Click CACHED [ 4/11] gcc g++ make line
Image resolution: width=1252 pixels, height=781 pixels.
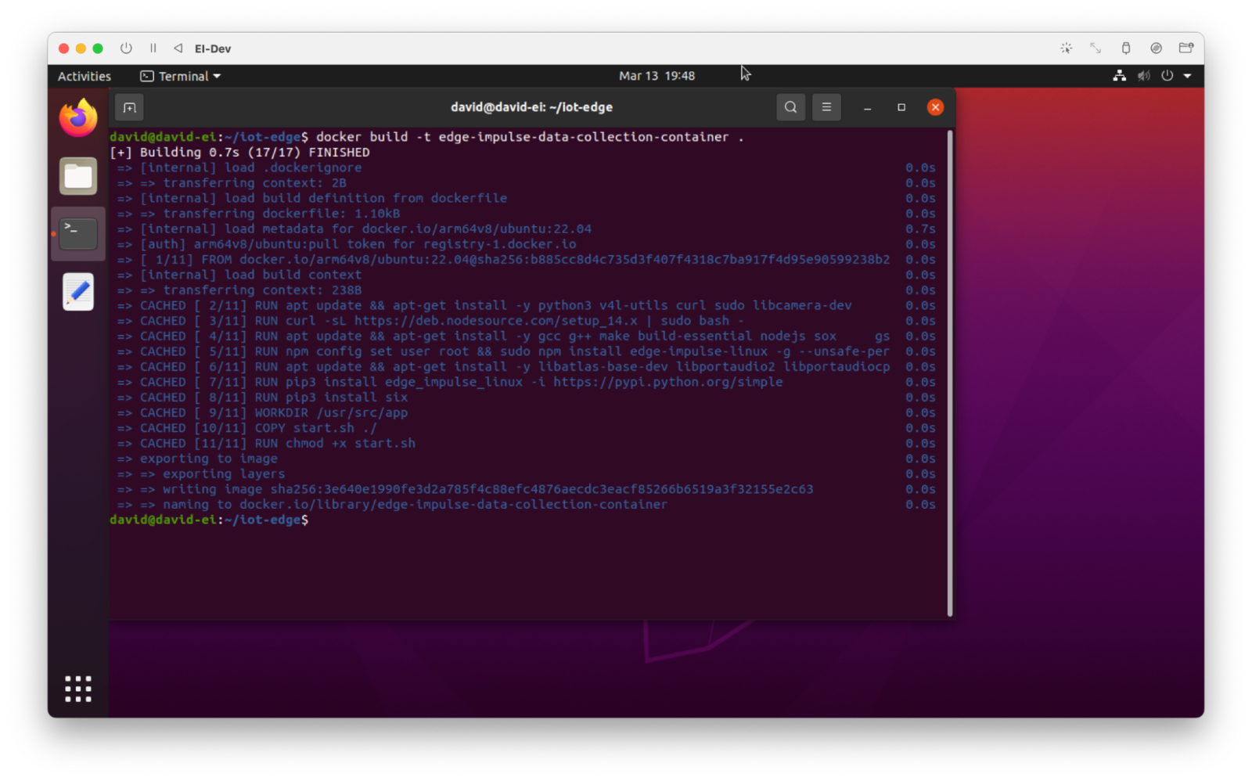[503, 336]
